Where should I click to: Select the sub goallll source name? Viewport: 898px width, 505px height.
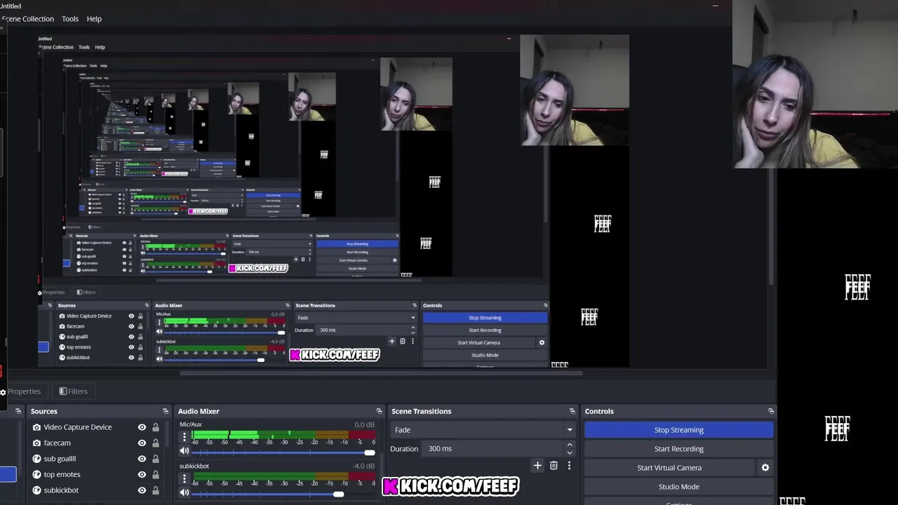[60, 459]
